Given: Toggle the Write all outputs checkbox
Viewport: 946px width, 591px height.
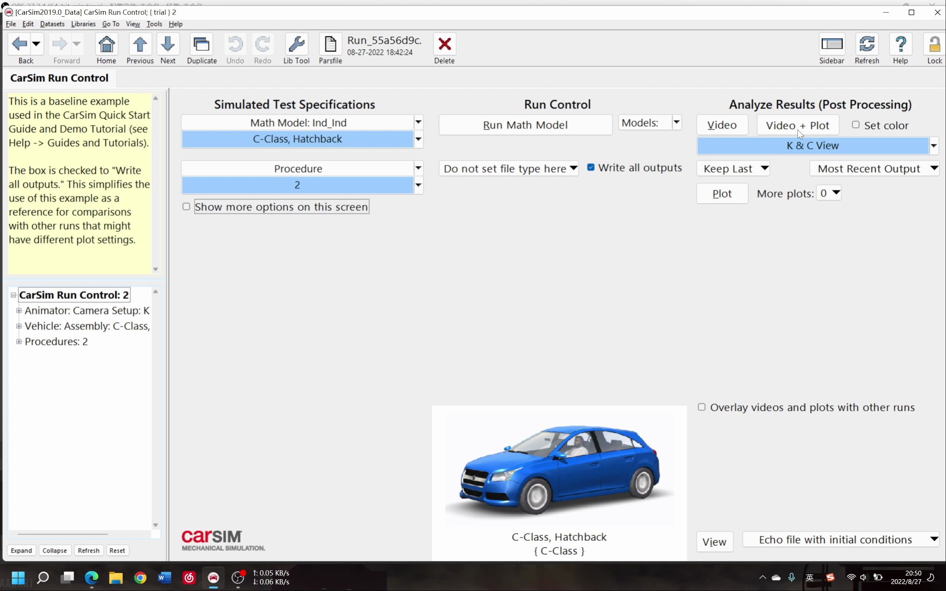Looking at the screenshot, I should 591,167.
